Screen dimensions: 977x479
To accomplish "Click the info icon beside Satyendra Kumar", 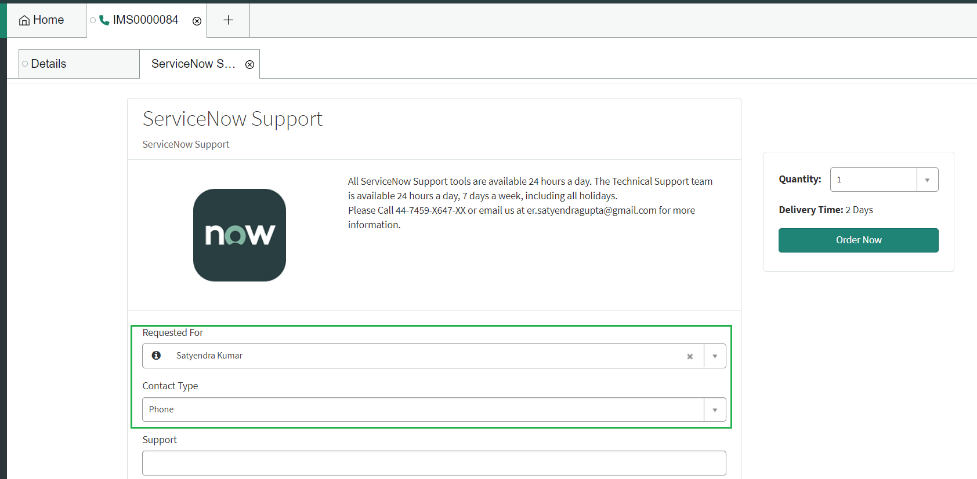I will coord(156,355).
